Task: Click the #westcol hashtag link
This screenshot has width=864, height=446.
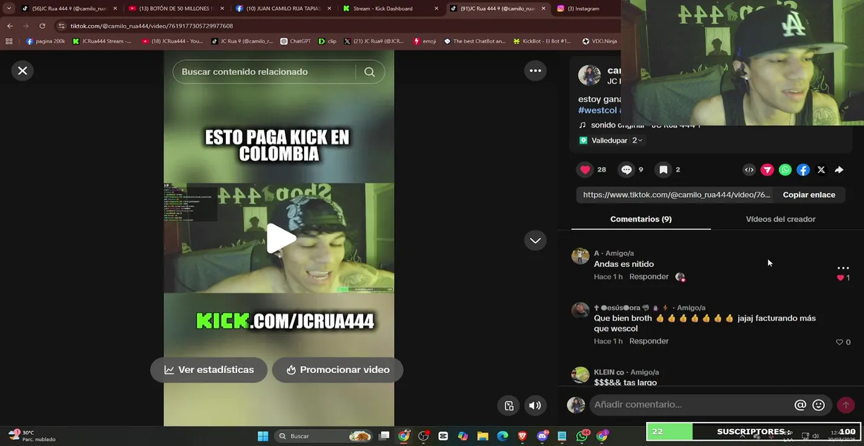Action: pyautogui.click(x=597, y=110)
